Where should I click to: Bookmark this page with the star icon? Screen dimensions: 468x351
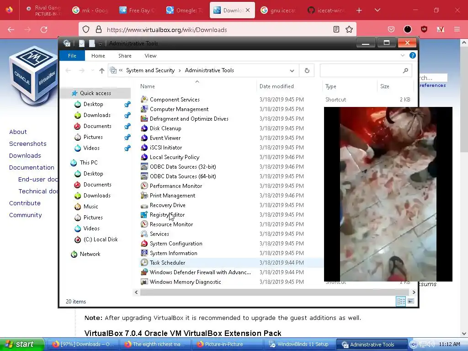[x=349, y=30]
